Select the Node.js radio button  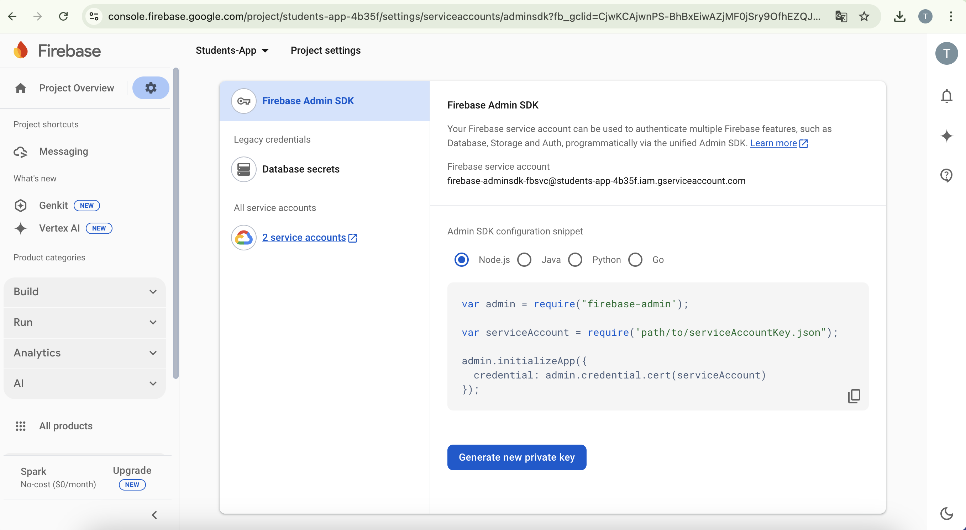point(461,259)
